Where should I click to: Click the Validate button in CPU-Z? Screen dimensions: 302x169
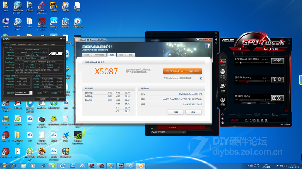coord(43,99)
